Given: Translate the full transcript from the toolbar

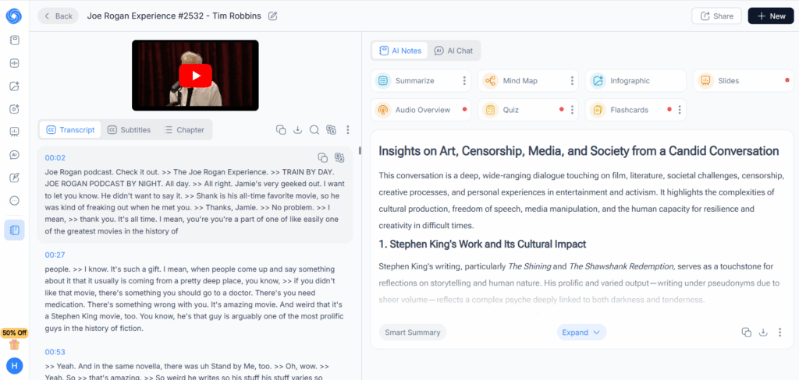Looking at the screenshot, I should click(x=331, y=130).
